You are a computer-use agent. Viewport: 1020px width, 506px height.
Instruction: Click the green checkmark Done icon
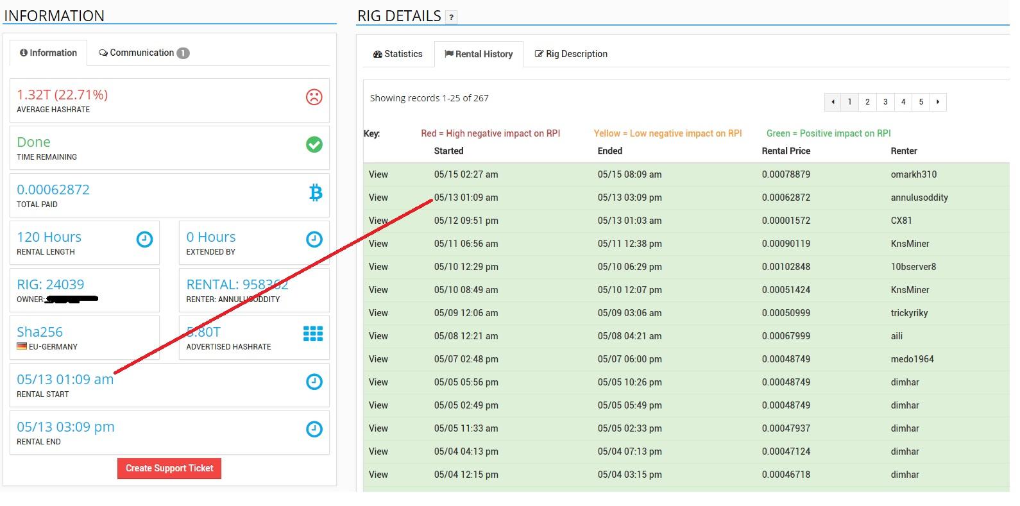[314, 144]
